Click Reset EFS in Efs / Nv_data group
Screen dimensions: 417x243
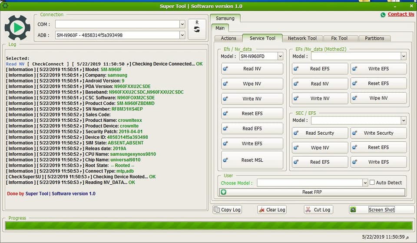(x=252, y=113)
